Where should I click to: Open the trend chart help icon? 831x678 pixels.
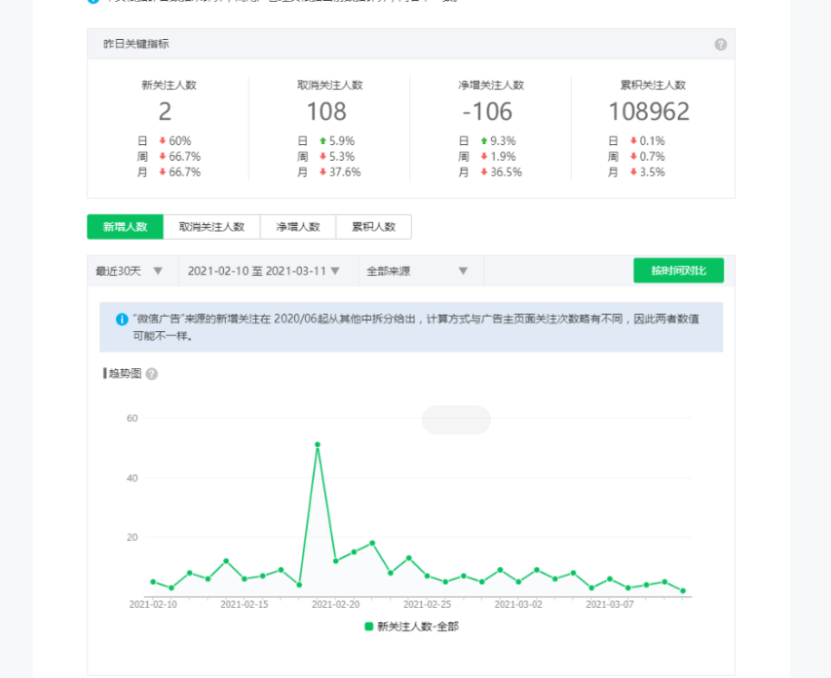tap(152, 374)
